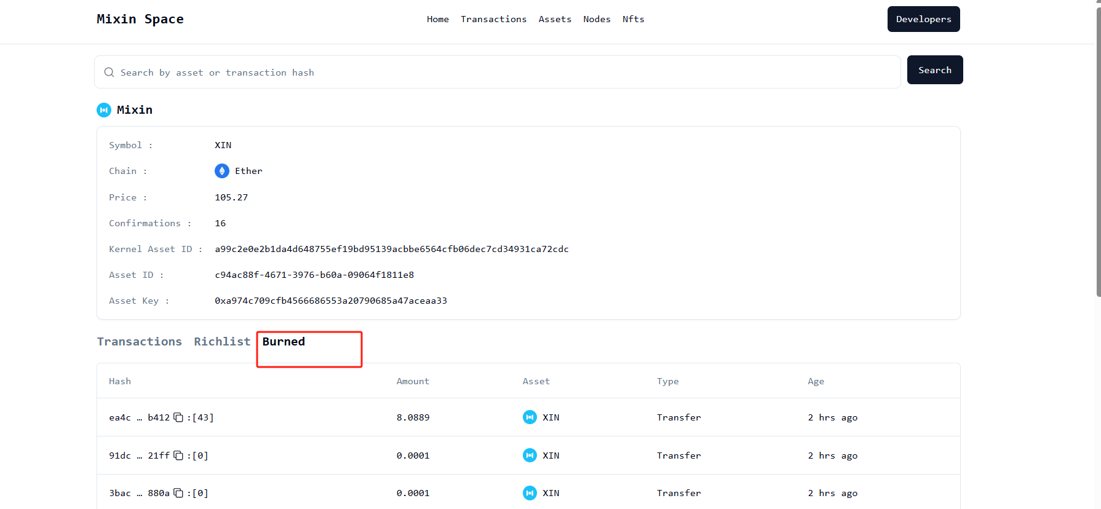The width and height of the screenshot is (1101, 509).
Task: Switch to the Richlist tab
Action: click(x=222, y=342)
